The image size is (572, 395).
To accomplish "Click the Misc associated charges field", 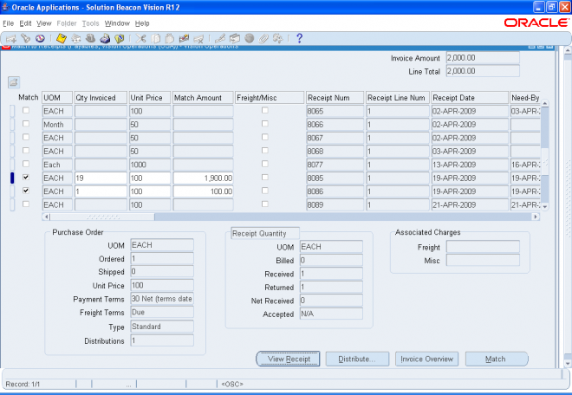I will 483,261.
